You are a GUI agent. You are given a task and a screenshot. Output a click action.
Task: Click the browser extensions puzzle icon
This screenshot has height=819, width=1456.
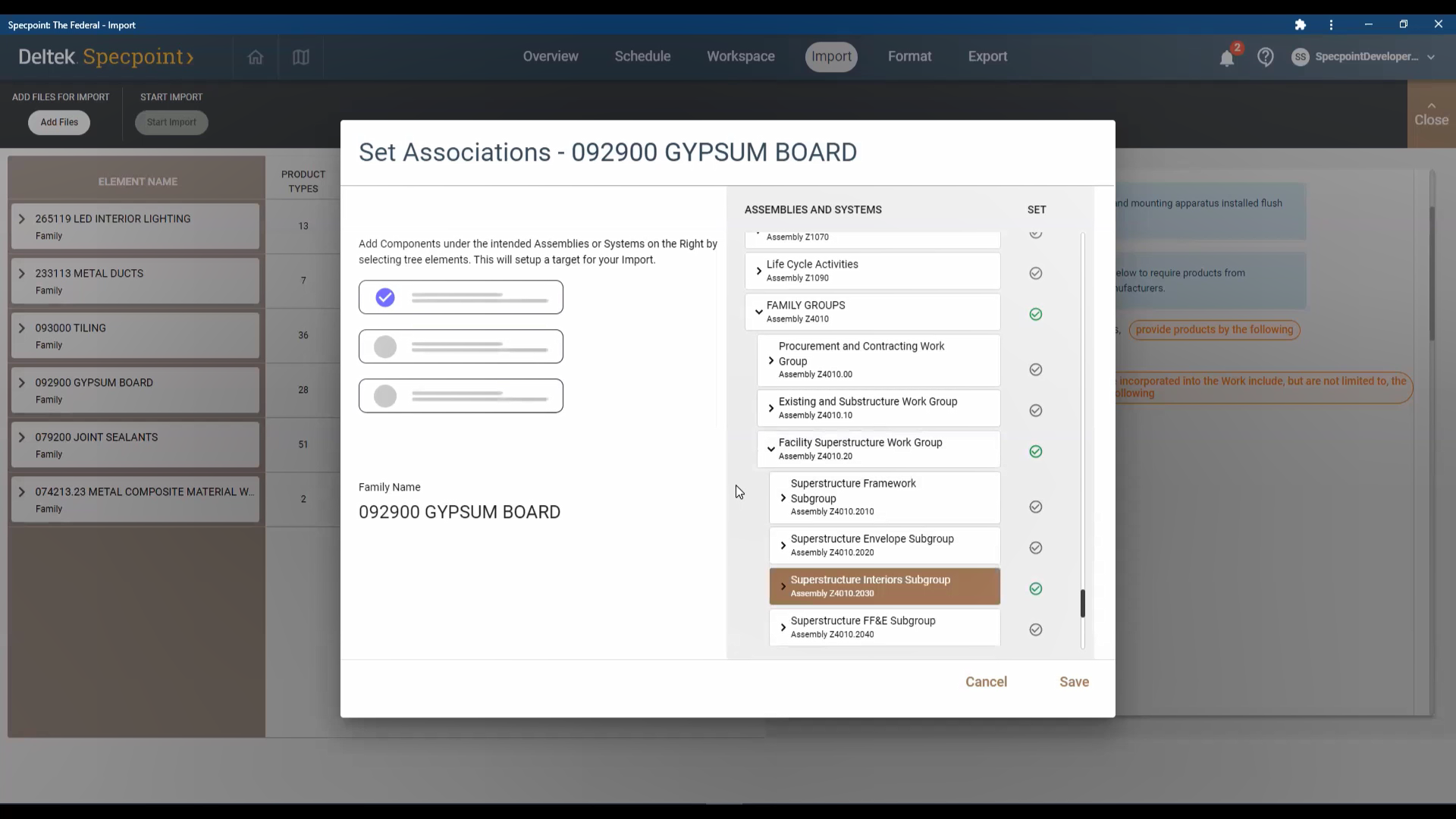(1300, 25)
